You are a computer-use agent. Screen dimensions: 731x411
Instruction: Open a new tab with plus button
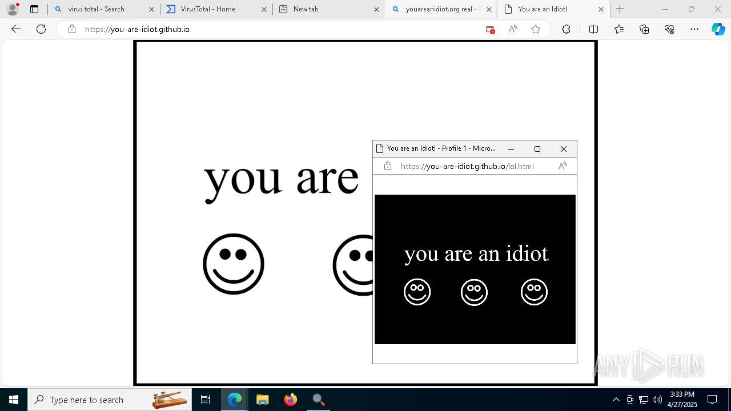tap(620, 9)
